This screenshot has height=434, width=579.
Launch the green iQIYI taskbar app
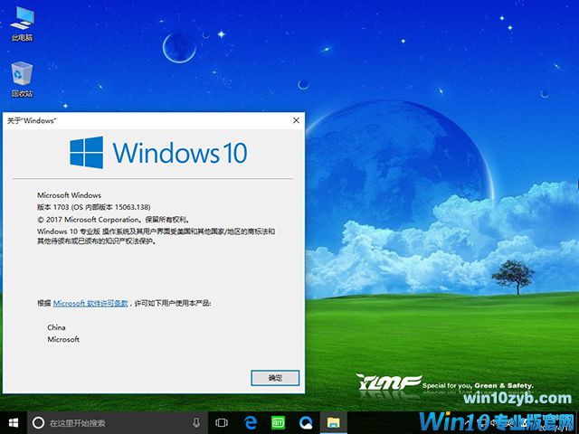click(x=278, y=422)
